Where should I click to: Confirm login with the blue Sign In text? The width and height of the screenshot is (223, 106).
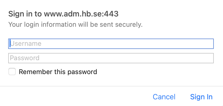(201, 97)
